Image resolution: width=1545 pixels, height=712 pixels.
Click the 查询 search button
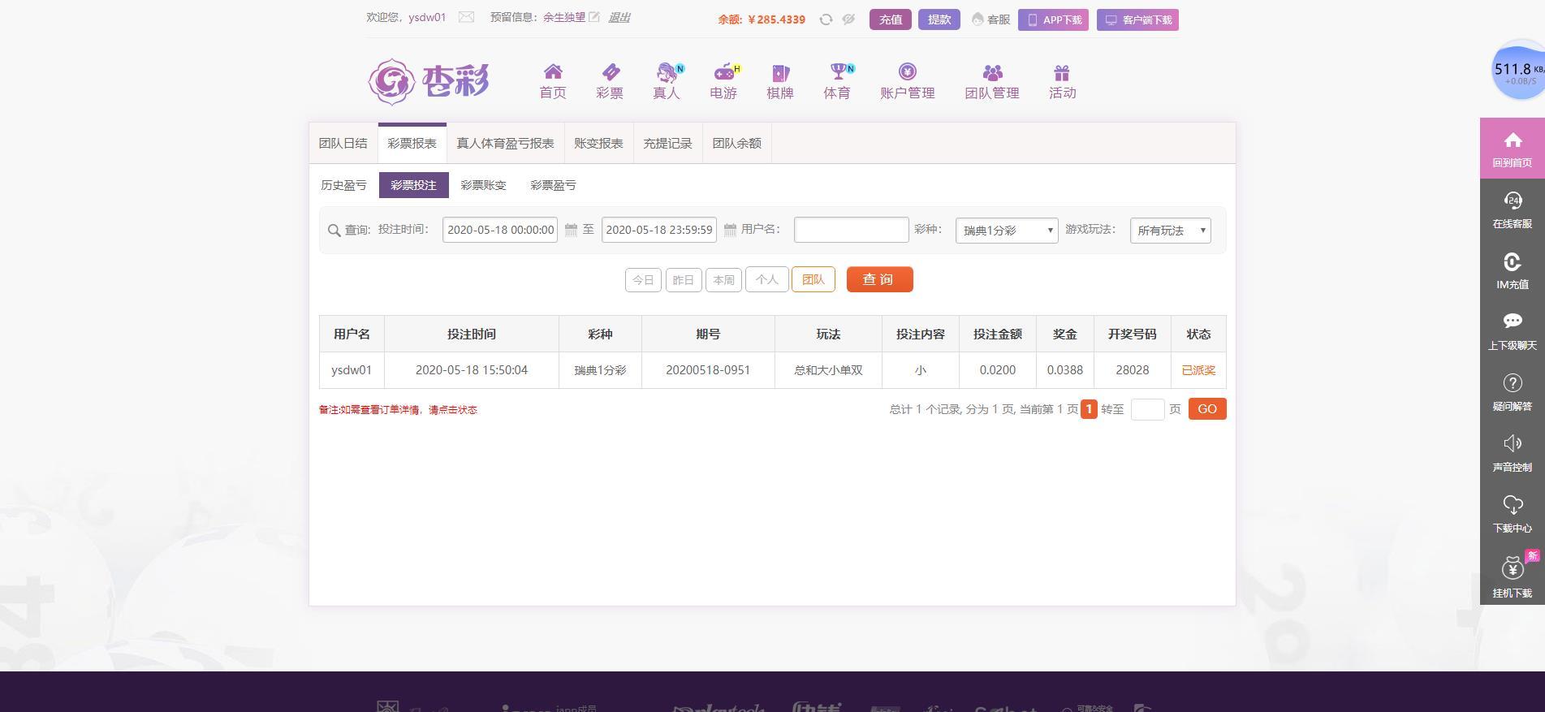[x=879, y=279]
